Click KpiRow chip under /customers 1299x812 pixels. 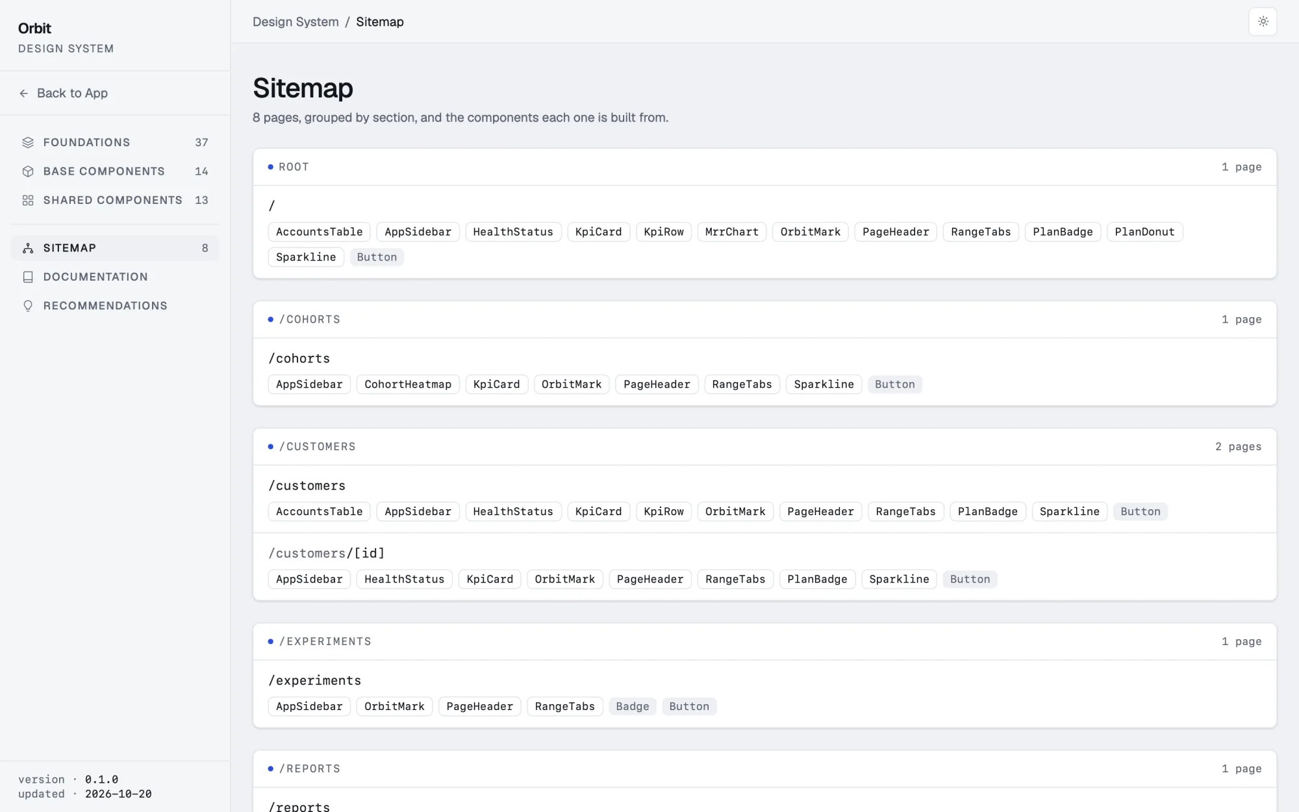click(664, 512)
